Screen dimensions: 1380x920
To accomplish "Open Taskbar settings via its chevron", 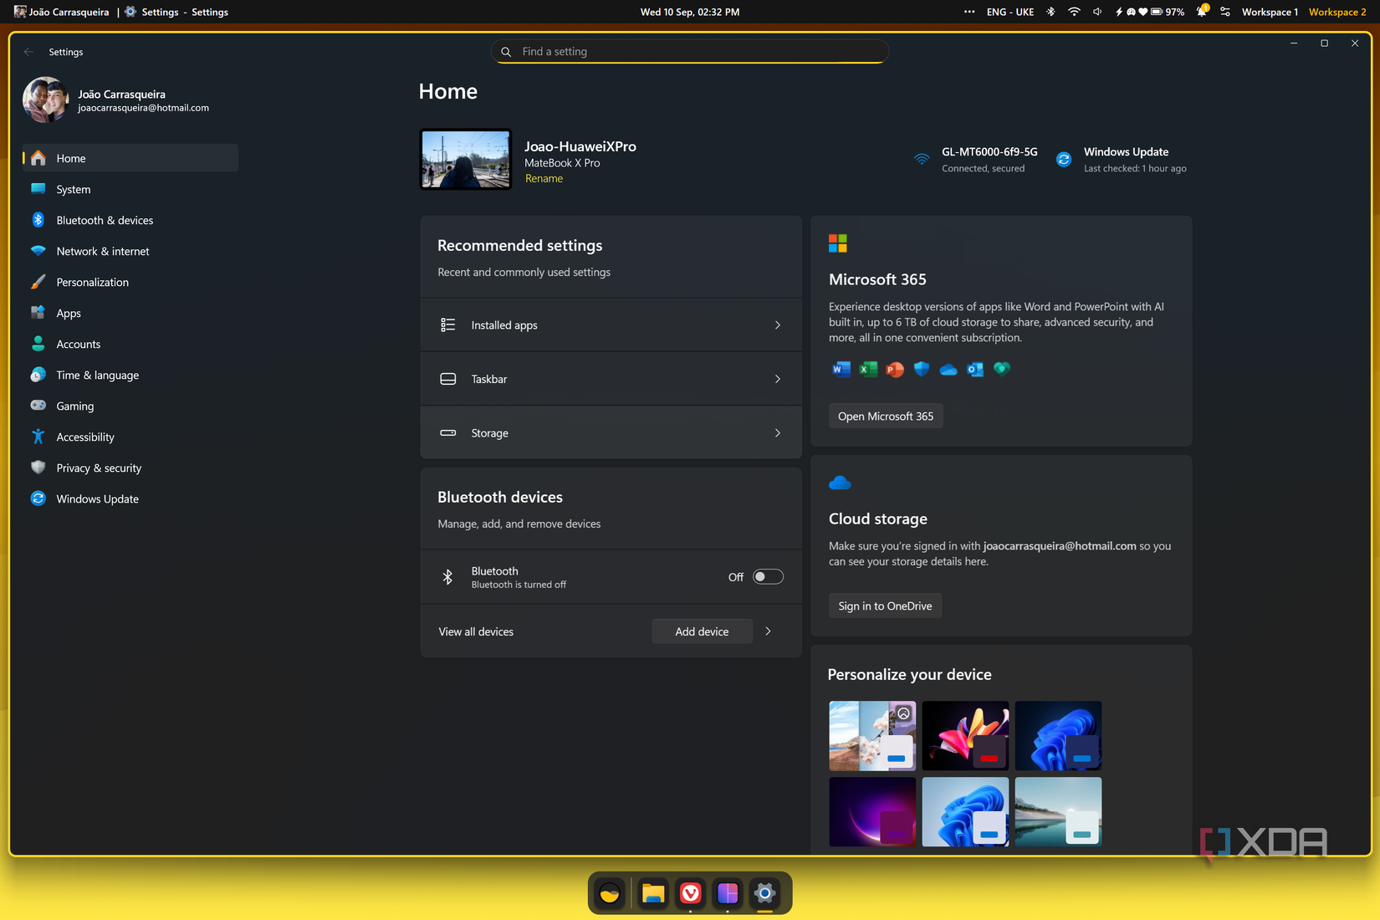I will [x=777, y=378].
